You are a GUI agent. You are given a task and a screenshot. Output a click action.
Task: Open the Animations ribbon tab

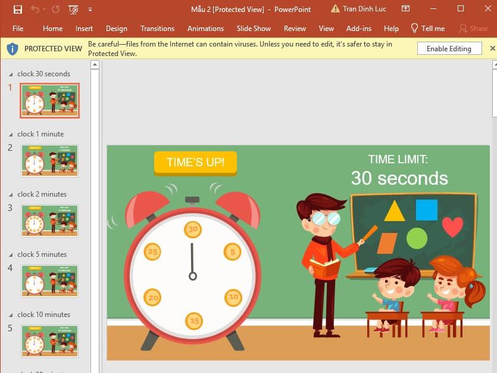point(205,28)
